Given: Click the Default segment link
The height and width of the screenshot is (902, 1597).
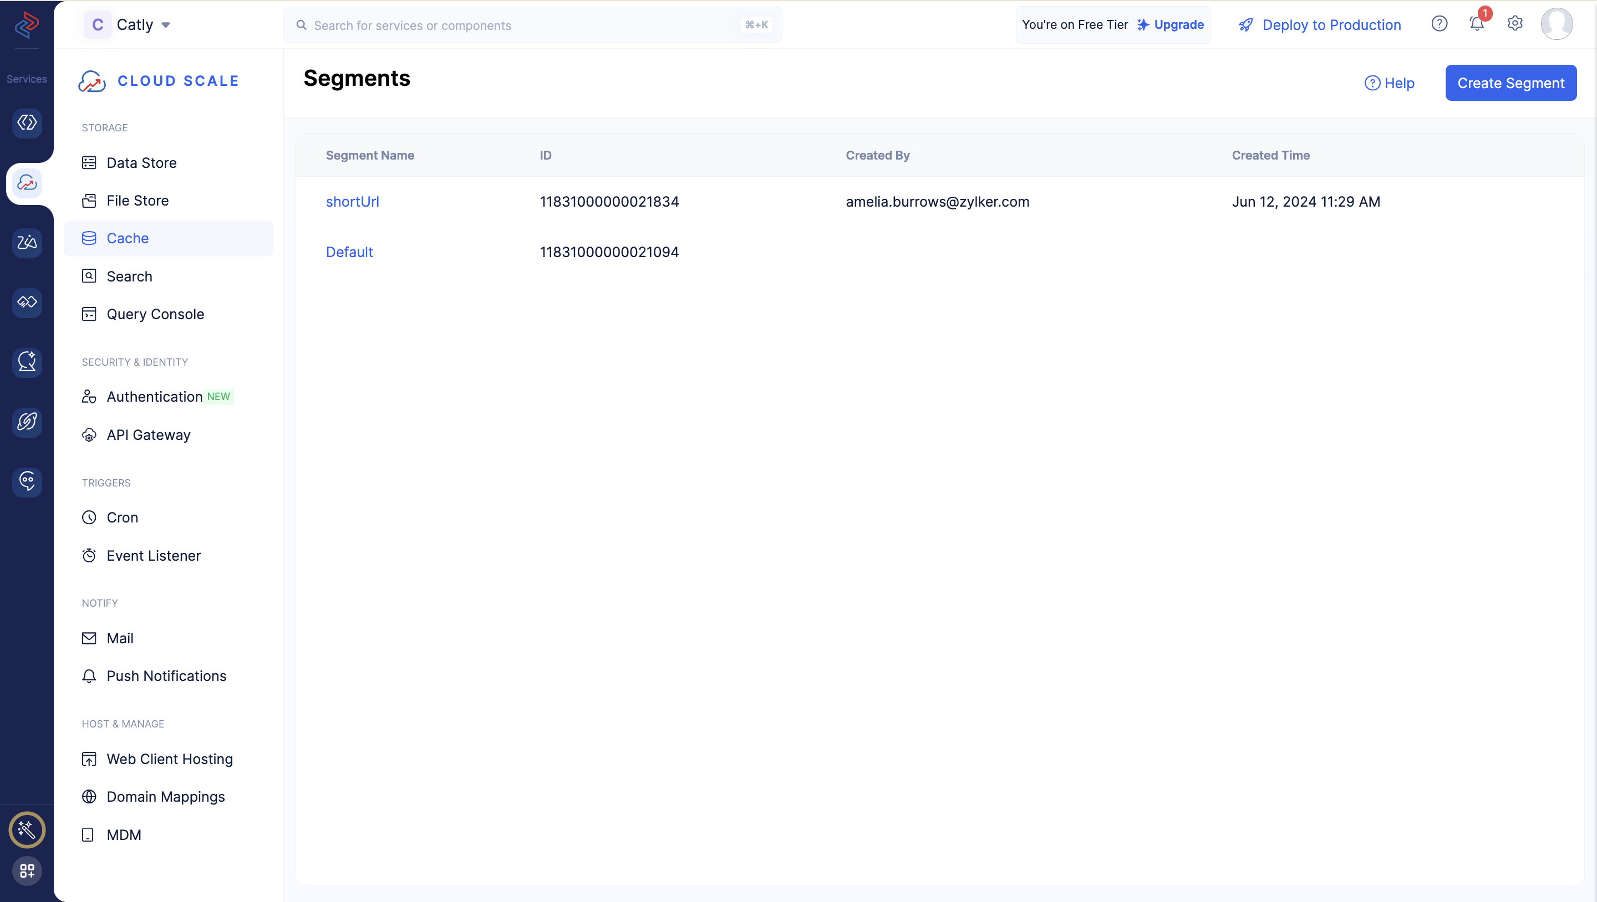Looking at the screenshot, I should (x=349, y=251).
